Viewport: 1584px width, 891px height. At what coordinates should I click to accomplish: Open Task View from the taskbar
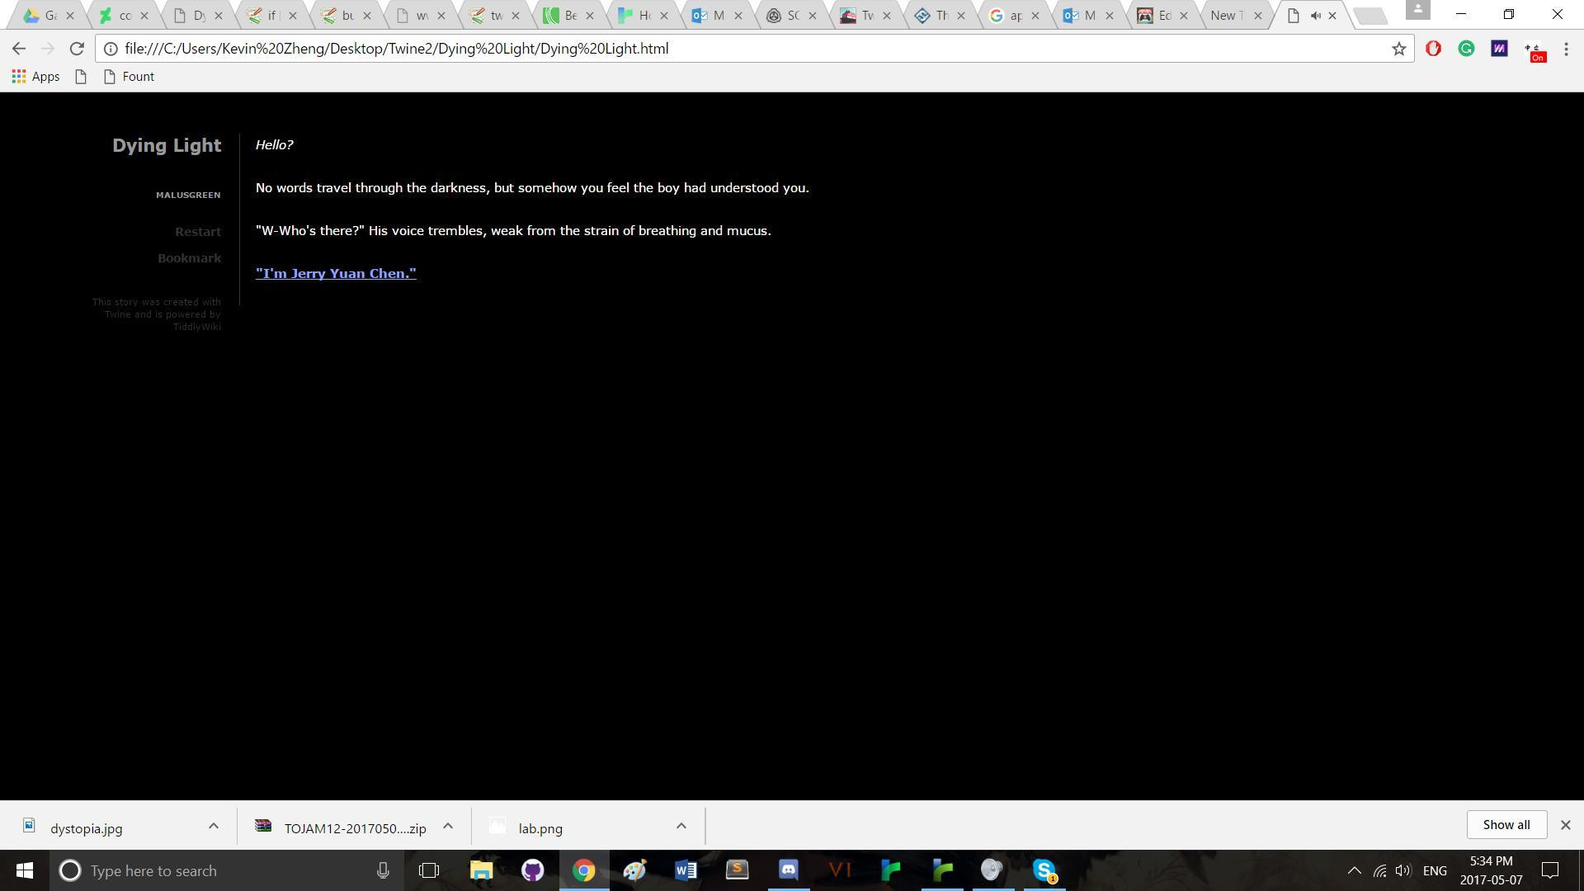[429, 870]
